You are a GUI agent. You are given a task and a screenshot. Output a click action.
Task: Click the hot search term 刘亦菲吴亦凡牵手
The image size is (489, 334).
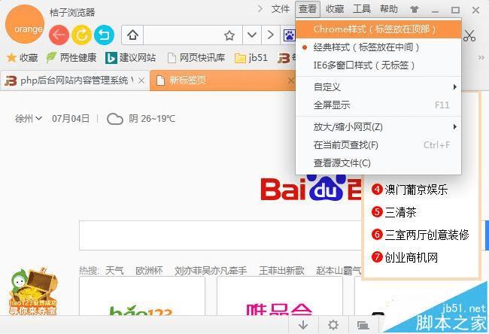pyautogui.click(x=211, y=270)
